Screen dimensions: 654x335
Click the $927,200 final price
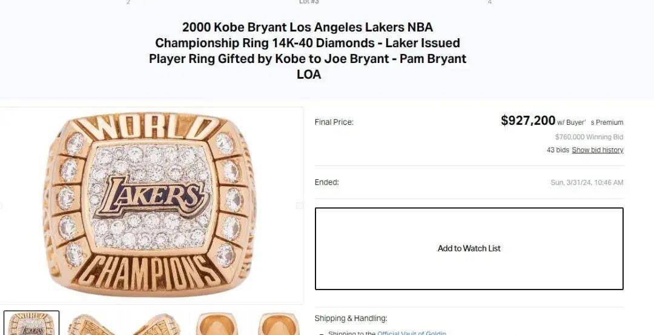[528, 121]
